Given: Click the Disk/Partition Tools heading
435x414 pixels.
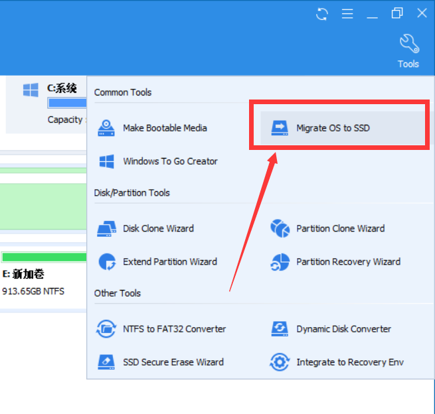Looking at the screenshot, I should point(131,193).
